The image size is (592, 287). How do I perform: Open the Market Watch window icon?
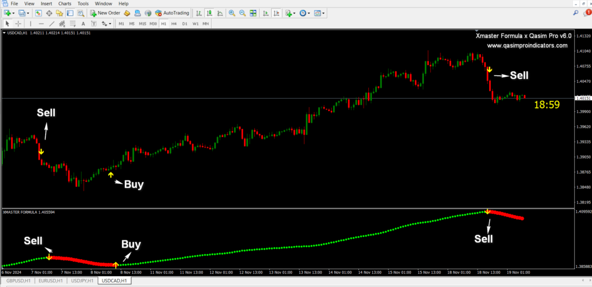(39, 13)
